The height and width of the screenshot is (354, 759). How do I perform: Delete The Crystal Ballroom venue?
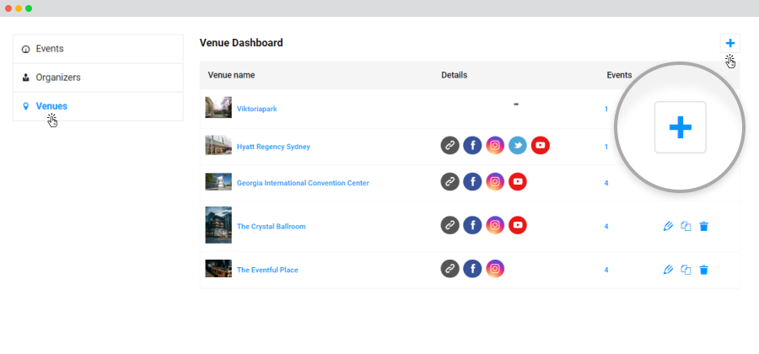click(x=704, y=227)
